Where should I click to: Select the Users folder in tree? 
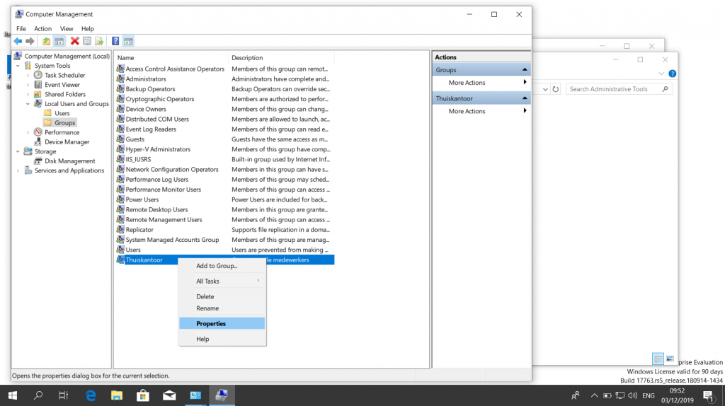pos(62,113)
